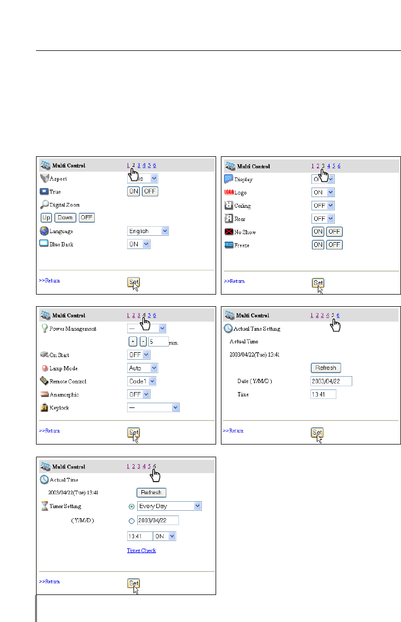401x622 pixels.
Task: Click the Timer Setting hourglass icon
Action: pyautogui.click(x=45, y=506)
